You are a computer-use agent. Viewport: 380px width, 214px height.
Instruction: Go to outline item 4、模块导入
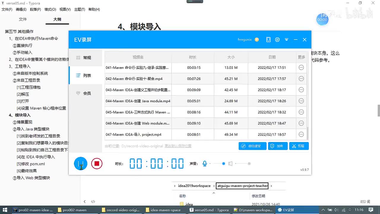tap(20, 115)
